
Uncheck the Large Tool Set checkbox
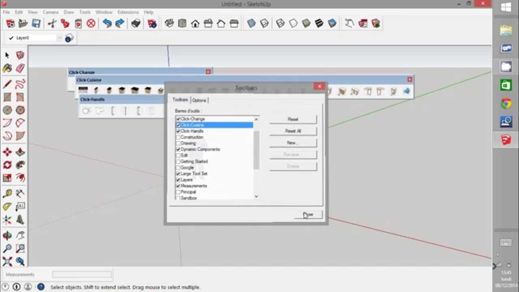pyautogui.click(x=178, y=174)
